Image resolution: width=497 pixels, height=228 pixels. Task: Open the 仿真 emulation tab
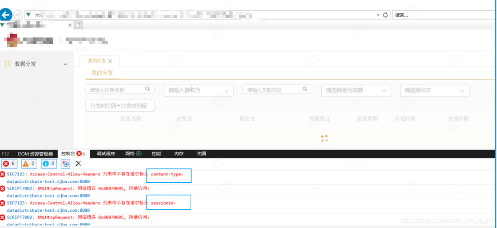(x=202, y=154)
